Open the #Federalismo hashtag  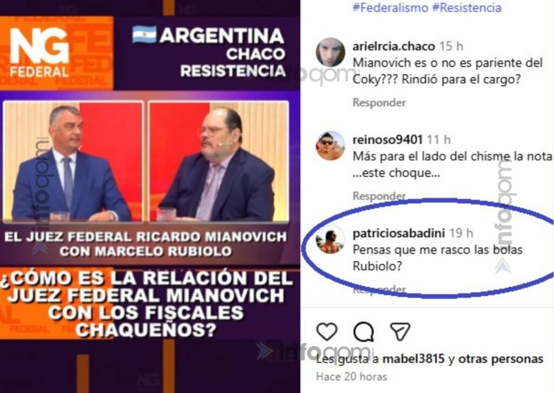tap(391, 8)
